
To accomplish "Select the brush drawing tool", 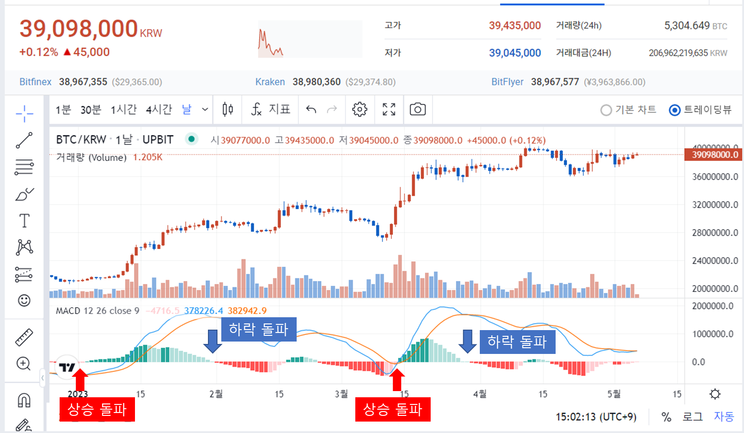I will pos(24,194).
